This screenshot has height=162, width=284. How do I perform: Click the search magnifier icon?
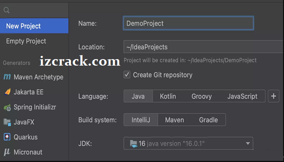tap(6, 10)
